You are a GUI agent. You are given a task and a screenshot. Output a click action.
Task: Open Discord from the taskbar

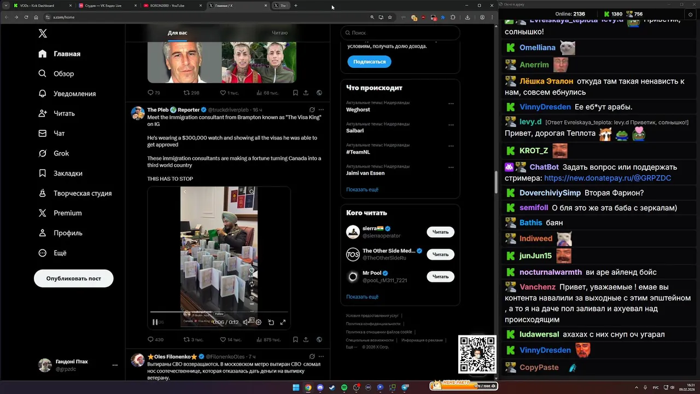coord(320,387)
